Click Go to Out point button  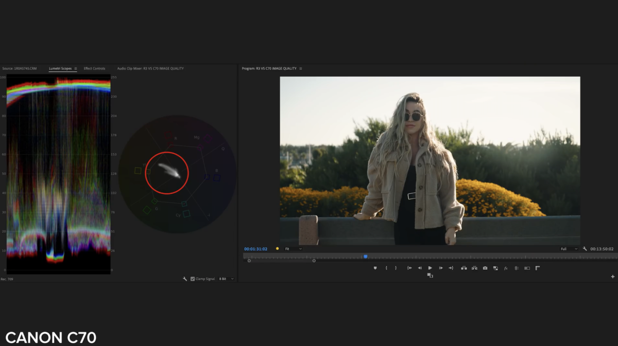[451, 268]
